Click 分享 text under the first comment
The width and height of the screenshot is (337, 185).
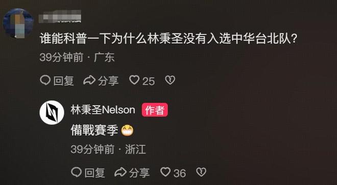click(x=108, y=81)
